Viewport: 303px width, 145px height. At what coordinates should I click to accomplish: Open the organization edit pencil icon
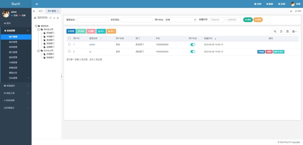[x=50, y=18]
